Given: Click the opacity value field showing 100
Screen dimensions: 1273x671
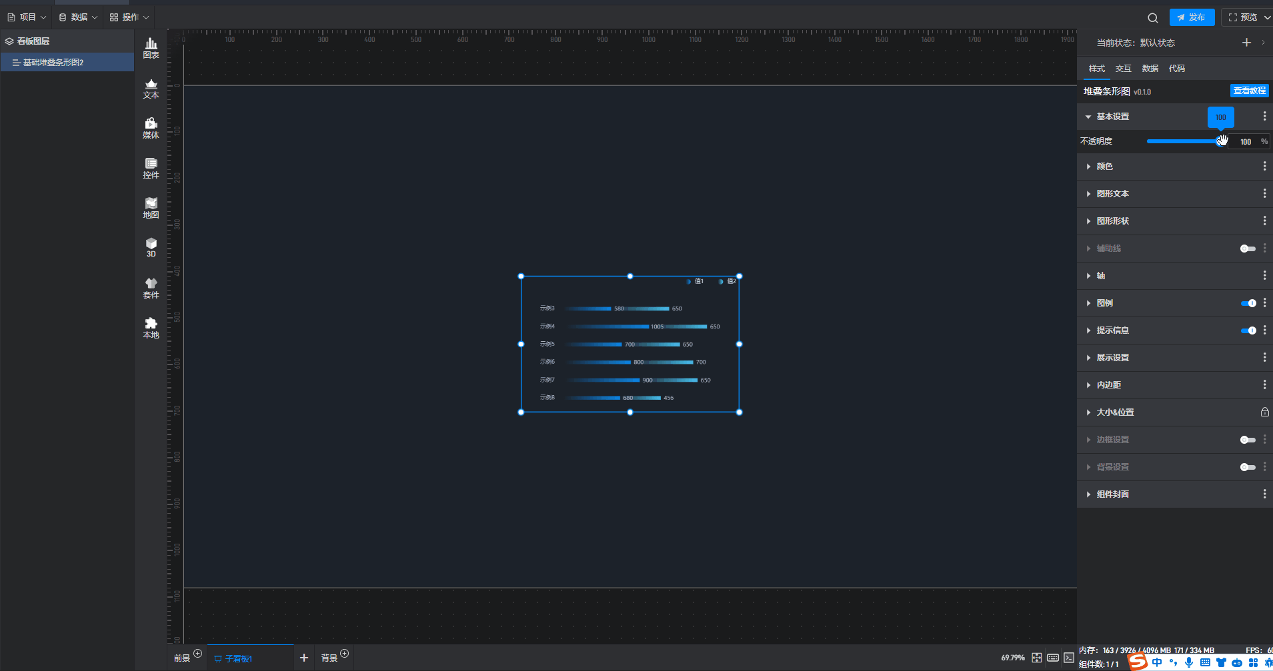Looking at the screenshot, I should pyautogui.click(x=1245, y=142).
